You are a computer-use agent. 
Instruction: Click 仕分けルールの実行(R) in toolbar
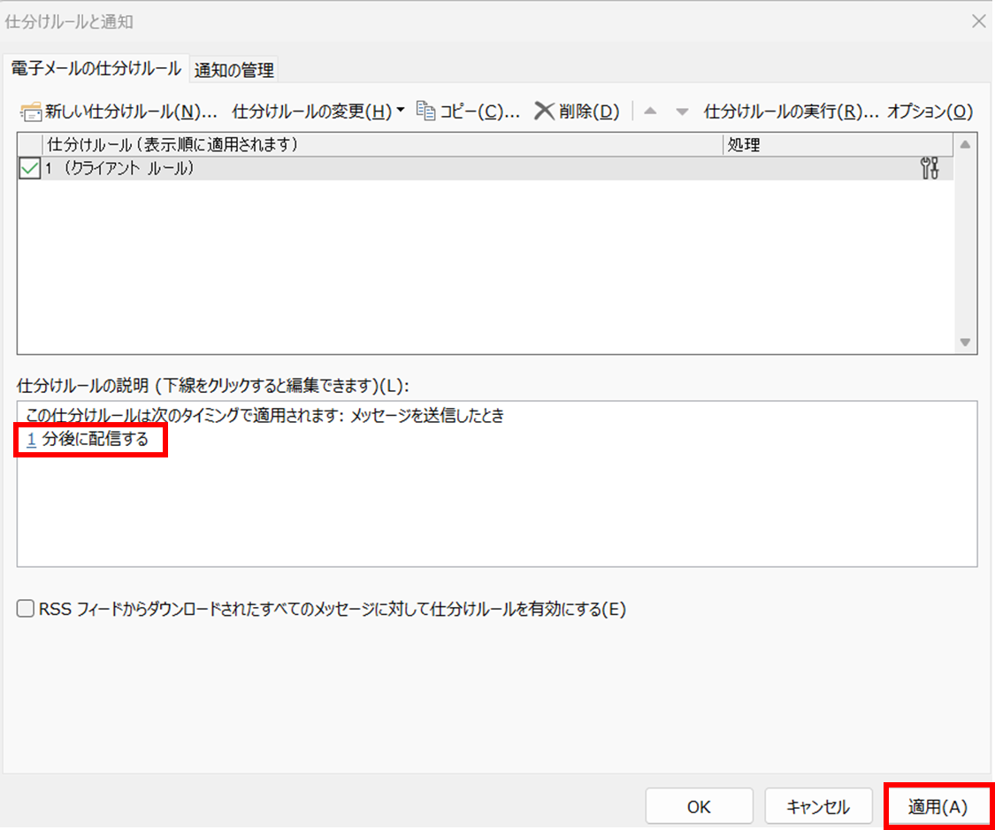click(x=791, y=111)
